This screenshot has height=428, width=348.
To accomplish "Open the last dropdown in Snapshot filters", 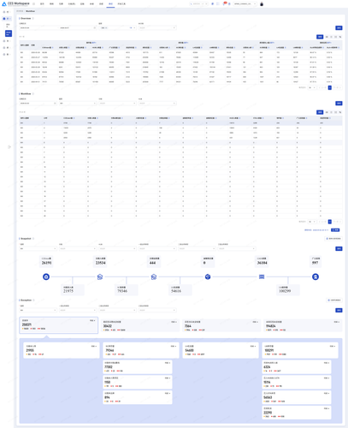I will tap(237, 249).
